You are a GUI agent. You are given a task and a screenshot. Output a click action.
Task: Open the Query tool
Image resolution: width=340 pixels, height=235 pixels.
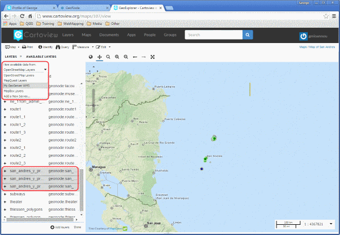pos(62,47)
